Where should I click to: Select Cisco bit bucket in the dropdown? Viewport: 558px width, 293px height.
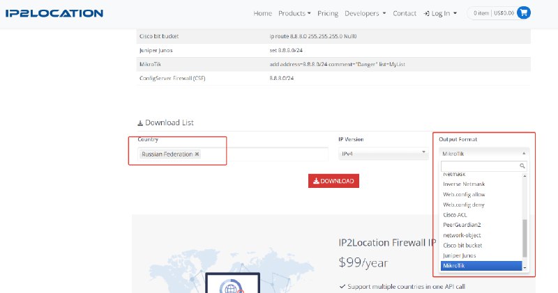tap(462, 246)
